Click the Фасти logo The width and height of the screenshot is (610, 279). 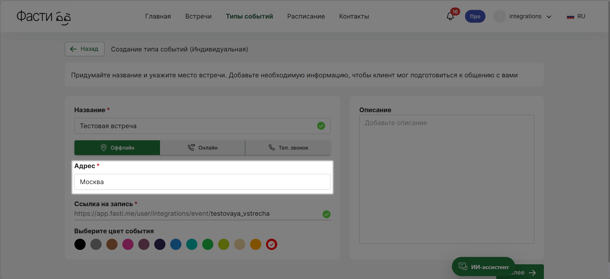(43, 17)
